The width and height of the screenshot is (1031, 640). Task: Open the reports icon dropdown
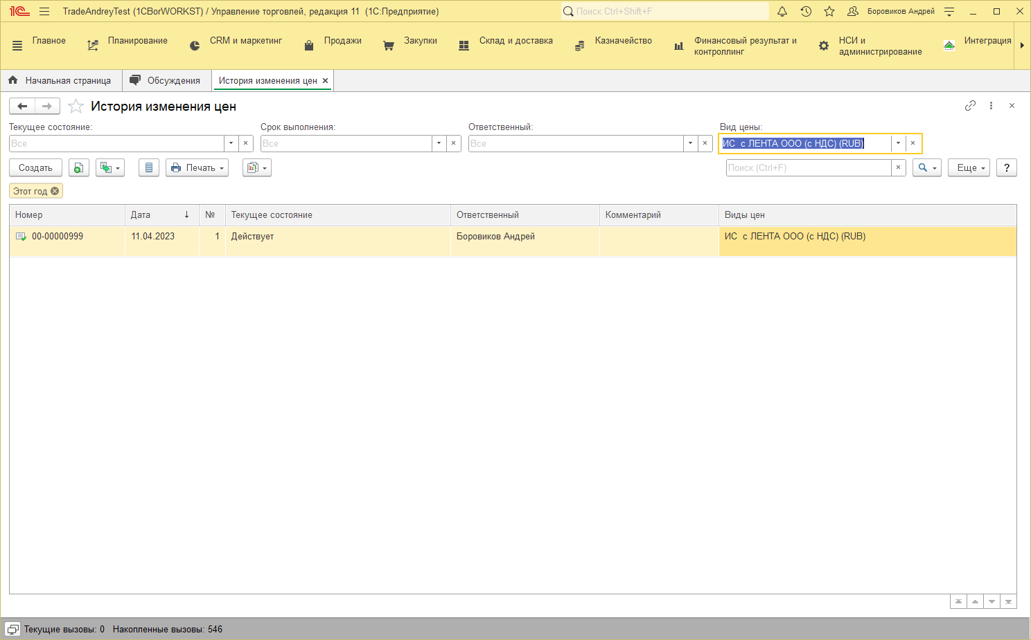(256, 167)
